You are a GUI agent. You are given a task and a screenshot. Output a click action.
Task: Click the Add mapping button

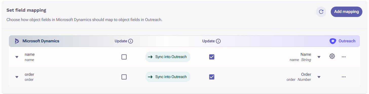pyautogui.click(x=346, y=12)
